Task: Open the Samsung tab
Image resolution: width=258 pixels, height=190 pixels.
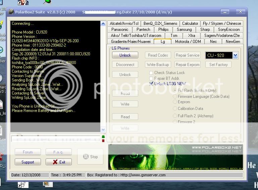Action: 184,29
